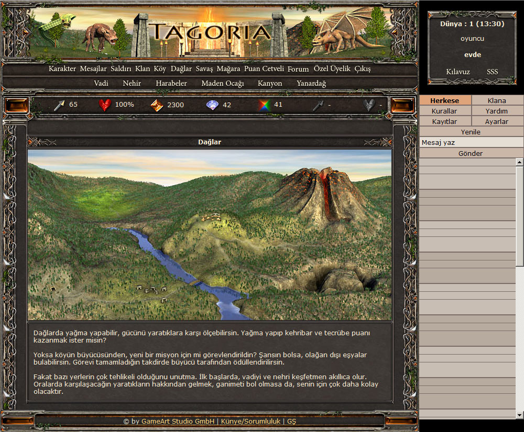Image resolution: width=524 pixels, height=432 pixels.
Task: Click the amber gem icon beside 2300
Action: pyautogui.click(x=157, y=105)
